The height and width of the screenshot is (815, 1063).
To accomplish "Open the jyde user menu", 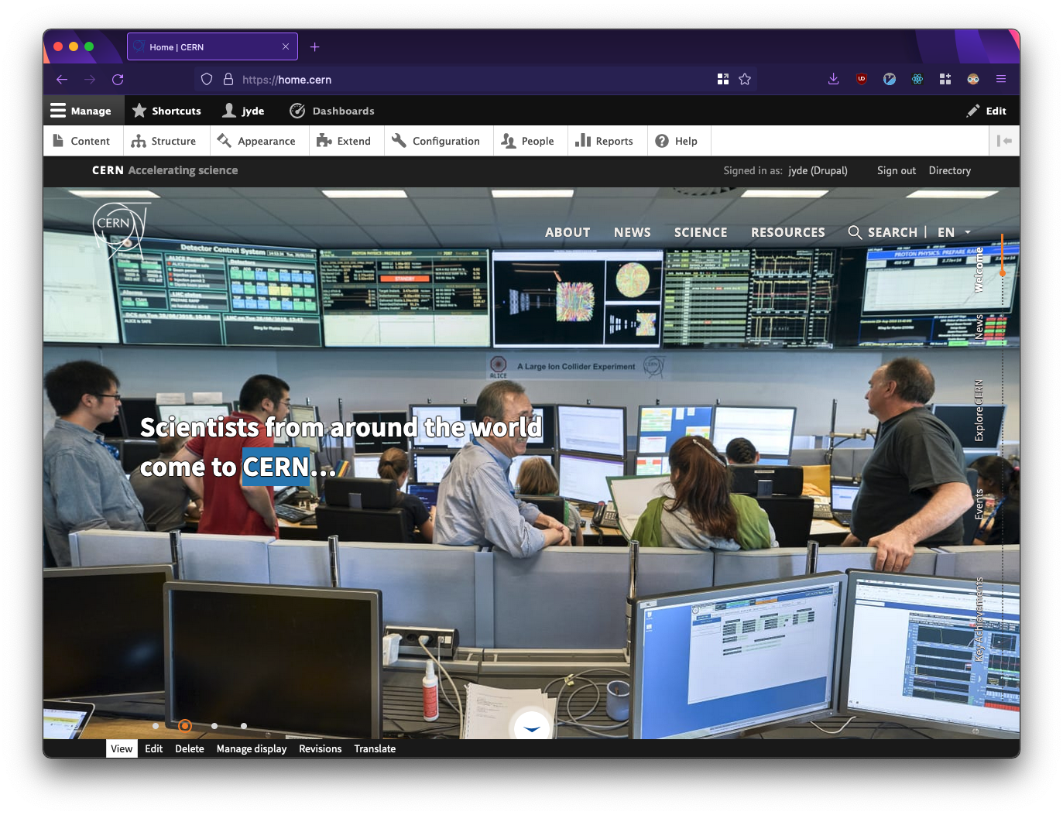I will tap(243, 111).
